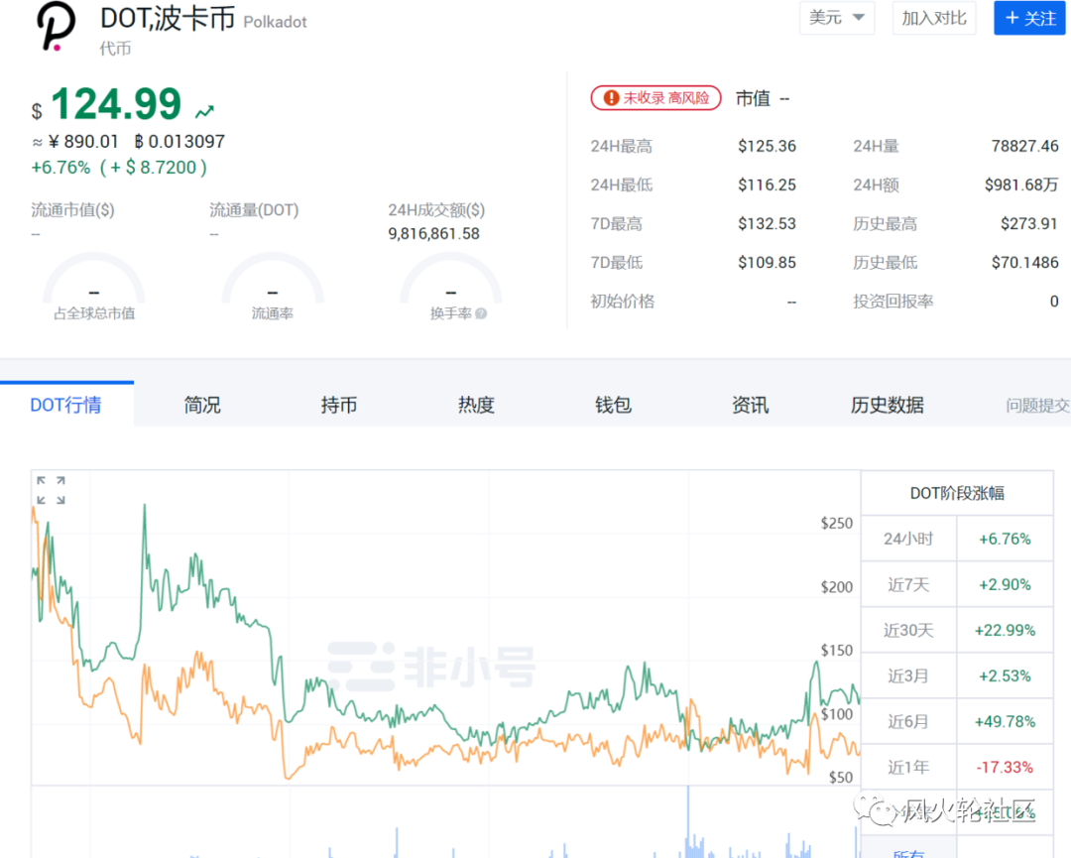Click the 历史最低 value $70.1486
The width and height of the screenshot is (1071, 858).
click(1024, 263)
